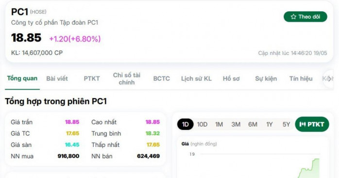Go to the PTKT tab

pos(92,79)
